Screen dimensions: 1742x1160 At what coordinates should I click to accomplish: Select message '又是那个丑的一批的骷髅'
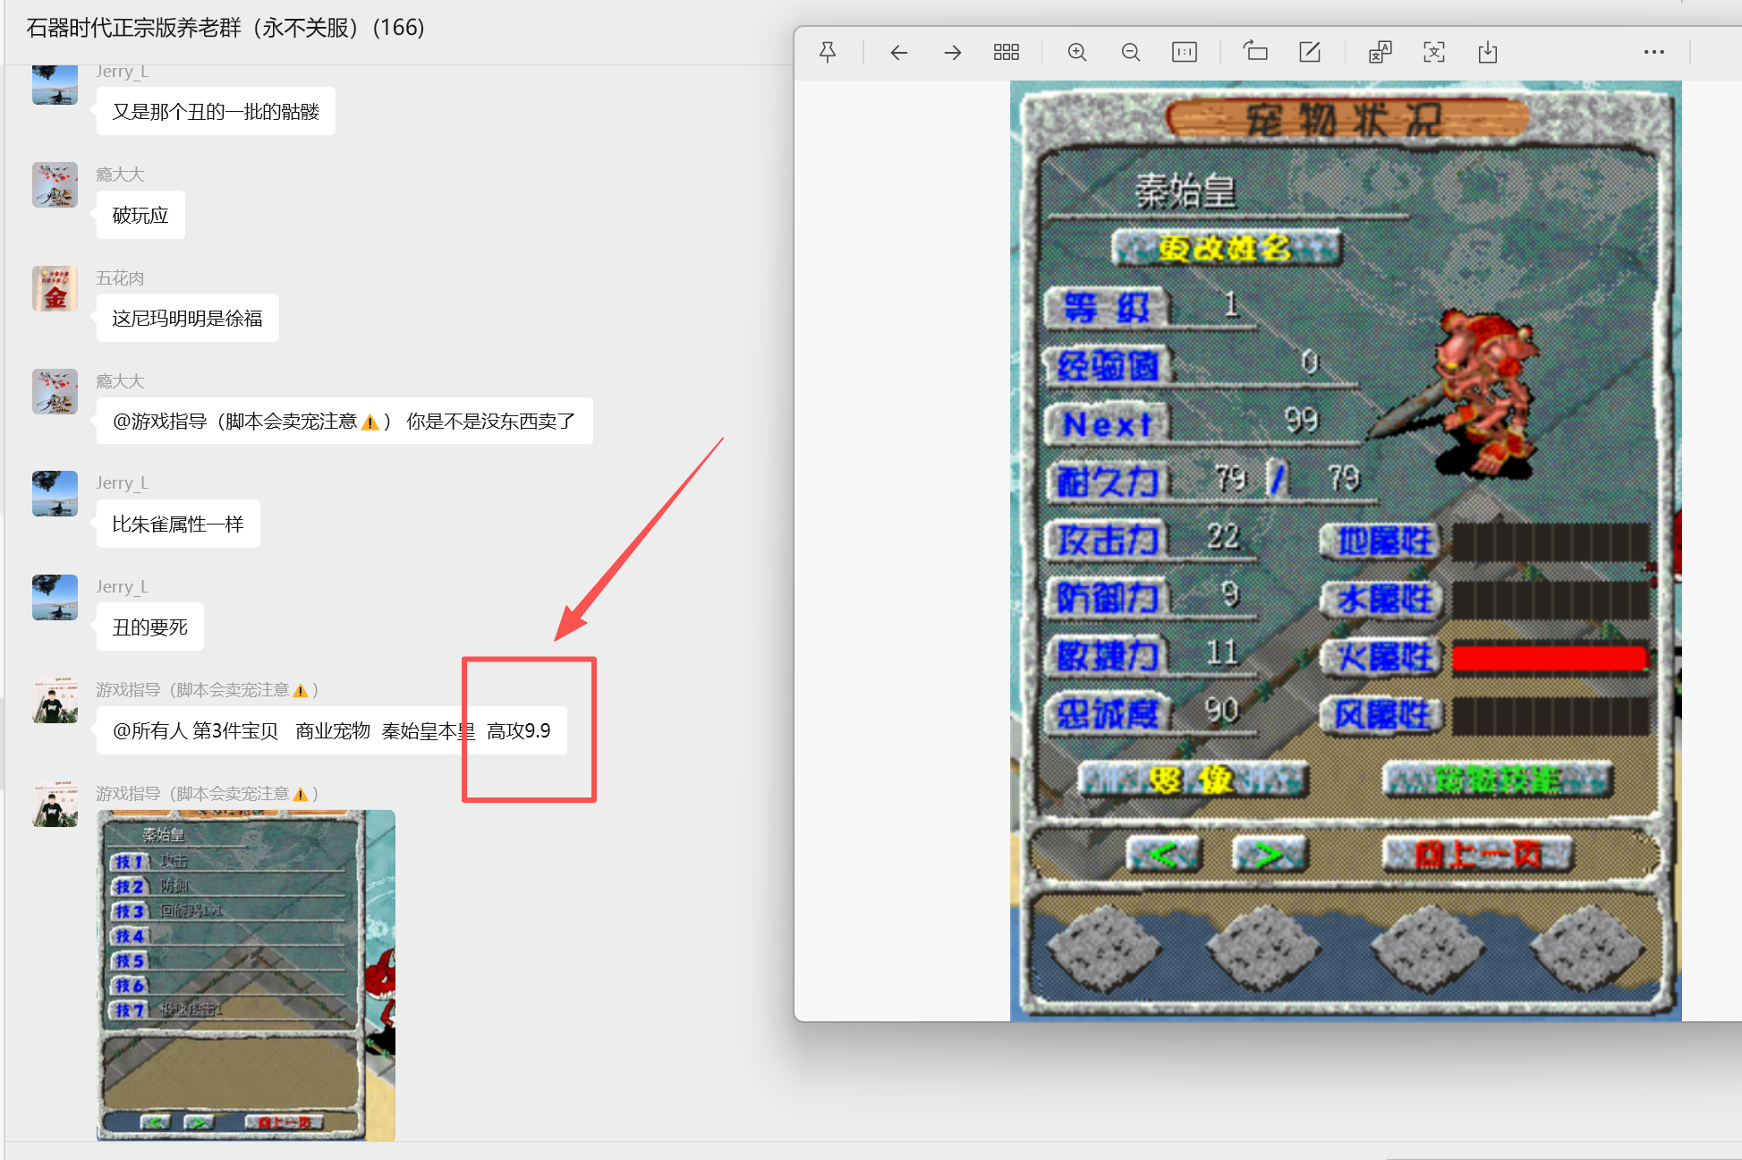coord(216,111)
